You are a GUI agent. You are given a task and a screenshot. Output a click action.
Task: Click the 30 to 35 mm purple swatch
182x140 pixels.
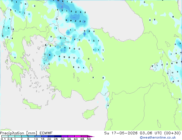[x=65, y=136]
